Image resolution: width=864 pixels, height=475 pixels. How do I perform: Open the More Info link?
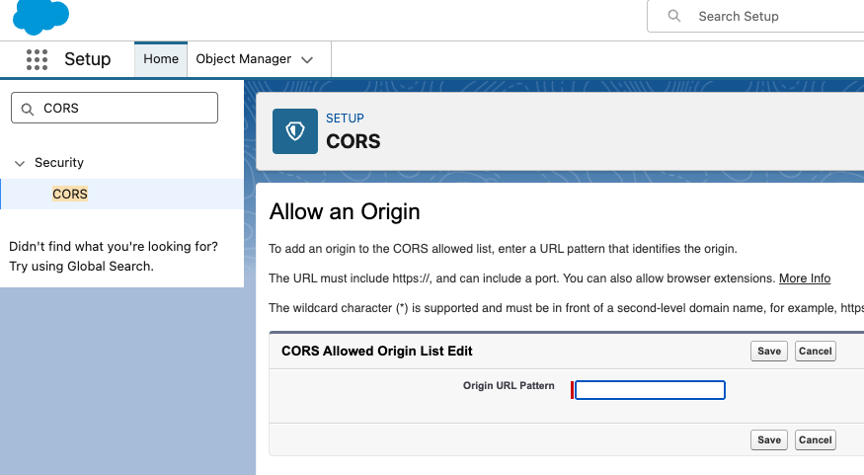click(804, 278)
